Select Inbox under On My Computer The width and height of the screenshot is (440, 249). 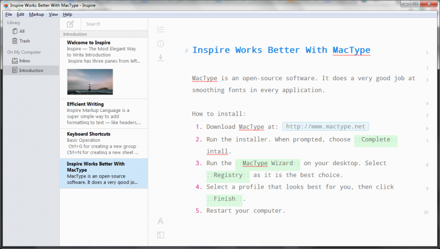click(31, 60)
